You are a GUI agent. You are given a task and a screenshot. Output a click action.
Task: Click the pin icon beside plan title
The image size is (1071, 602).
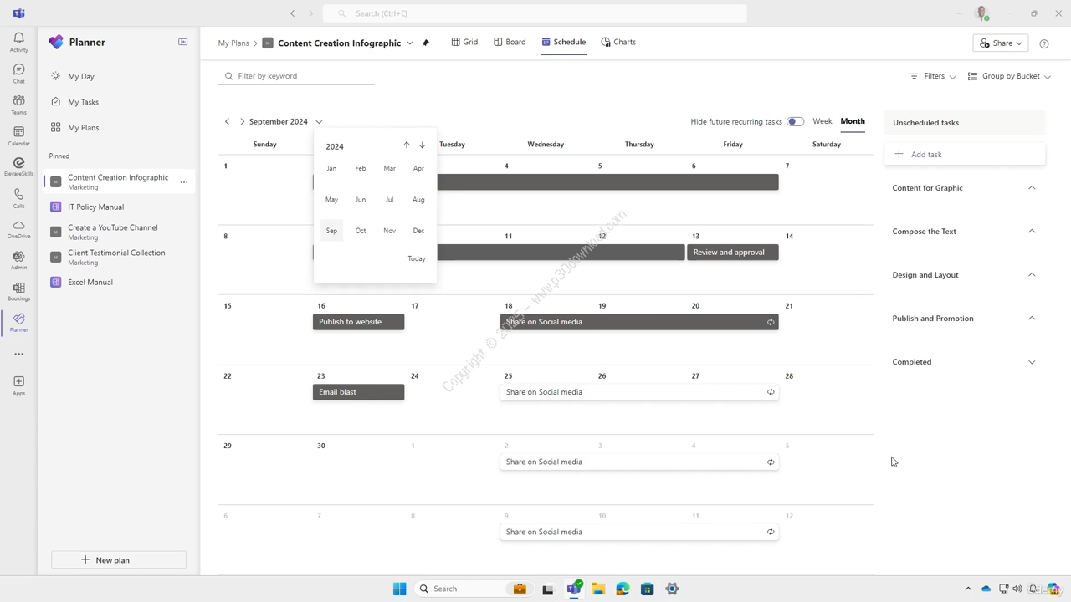pos(426,43)
